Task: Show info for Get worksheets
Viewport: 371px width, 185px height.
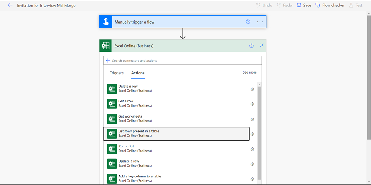Action: pyautogui.click(x=252, y=119)
